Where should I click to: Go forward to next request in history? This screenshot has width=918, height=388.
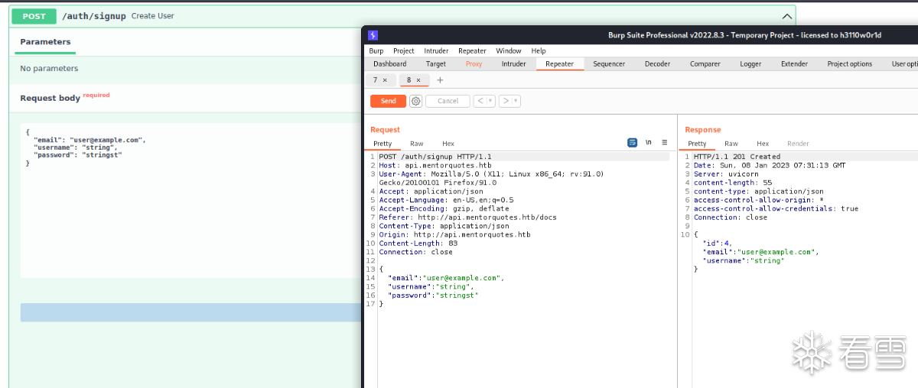click(505, 101)
